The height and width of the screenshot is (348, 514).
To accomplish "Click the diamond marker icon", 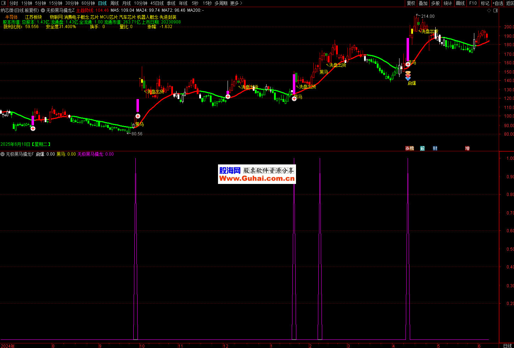I will click(489, 10).
